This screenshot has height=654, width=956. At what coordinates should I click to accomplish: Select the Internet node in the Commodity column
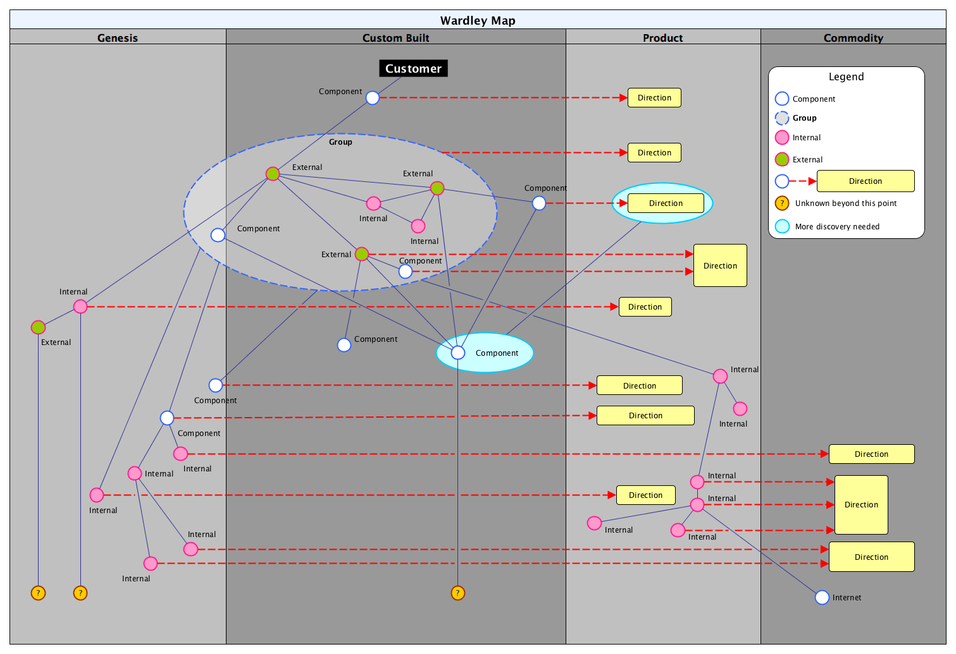[822, 597]
